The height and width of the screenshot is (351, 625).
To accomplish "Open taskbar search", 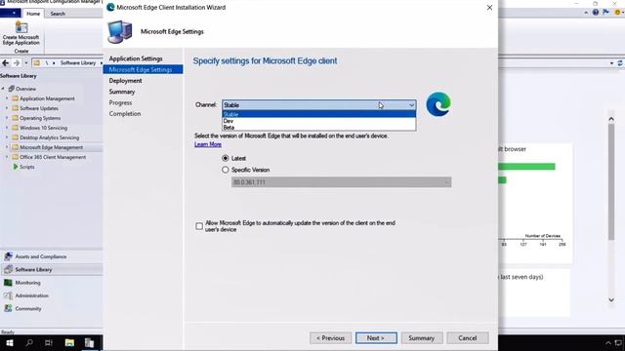I will point(29,342).
